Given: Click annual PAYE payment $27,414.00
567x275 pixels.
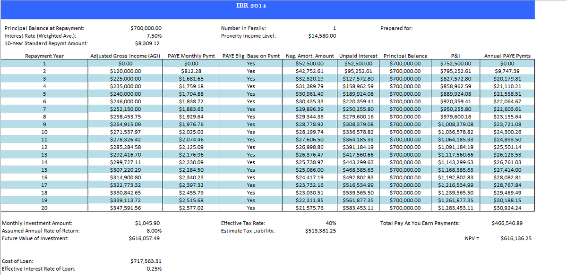Looking at the screenshot, I should point(507,170).
